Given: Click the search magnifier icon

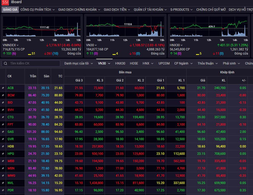Looking at the screenshot, I should pyautogui.click(x=6, y=63).
